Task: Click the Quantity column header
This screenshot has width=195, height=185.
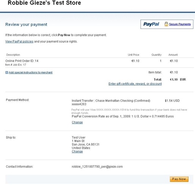Action: point(157,55)
